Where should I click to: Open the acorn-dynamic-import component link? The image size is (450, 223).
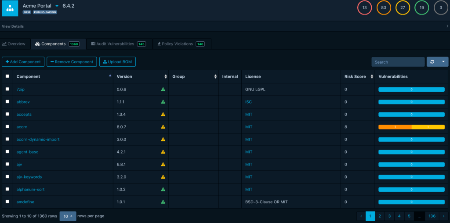tap(38, 140)
